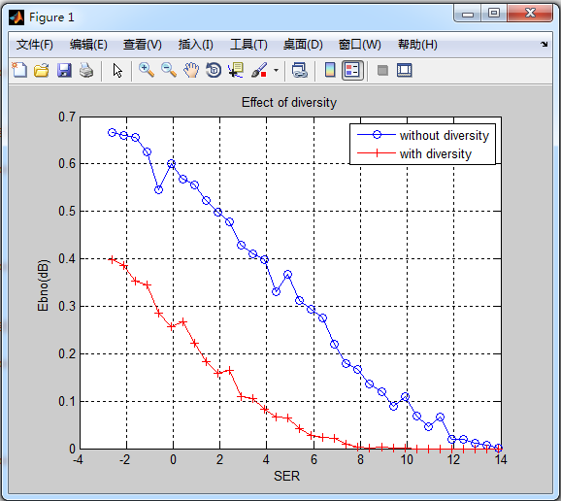Save the figure with floppy icon

(x=64, y=70)
